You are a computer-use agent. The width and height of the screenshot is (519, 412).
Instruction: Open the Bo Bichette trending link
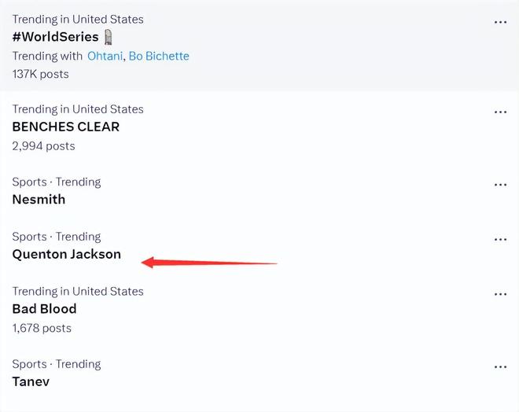click(159, 56)
